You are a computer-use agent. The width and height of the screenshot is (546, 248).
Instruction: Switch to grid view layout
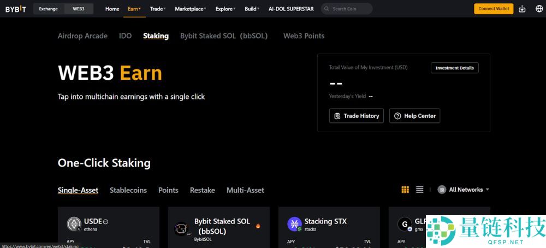click(x=405, y=190)
